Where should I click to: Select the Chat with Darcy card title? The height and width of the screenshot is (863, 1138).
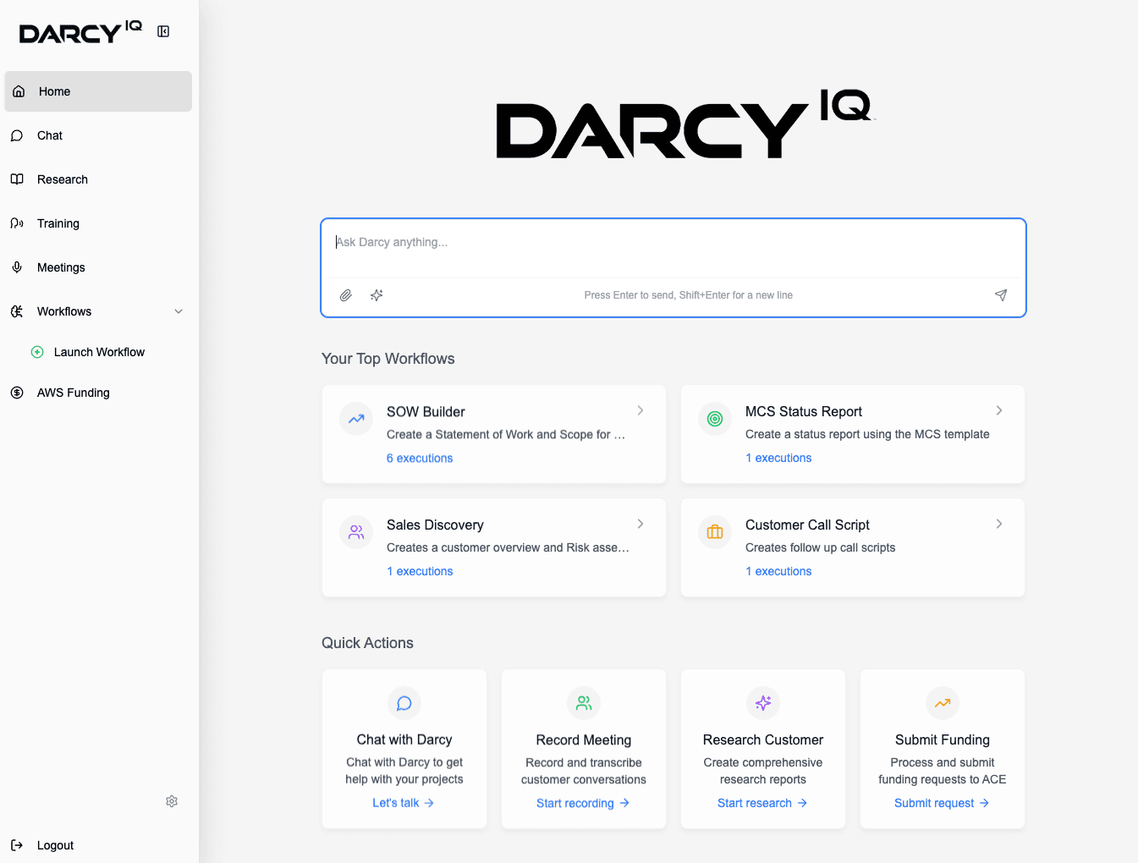tap(404, 739)
